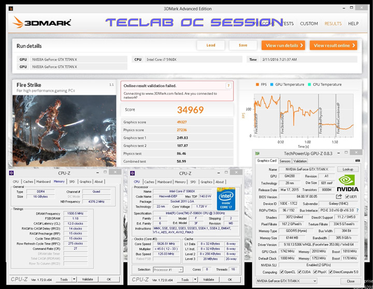Click the Save button in Run details
This screenshot has height=289, width=373.
tap(243, 45)
